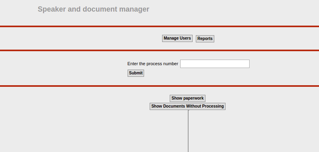Viewport: 319px width, 152px height.
Task: Display paperwork with Show paperwork button
Action: click(x=187, y=98)
